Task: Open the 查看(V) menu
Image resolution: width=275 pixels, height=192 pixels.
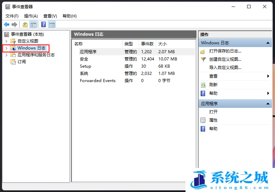Action: (x=50, y=16)
